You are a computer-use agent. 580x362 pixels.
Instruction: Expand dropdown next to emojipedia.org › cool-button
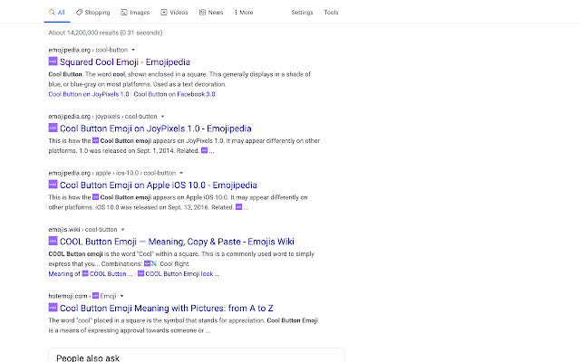[x=133, y=50]
